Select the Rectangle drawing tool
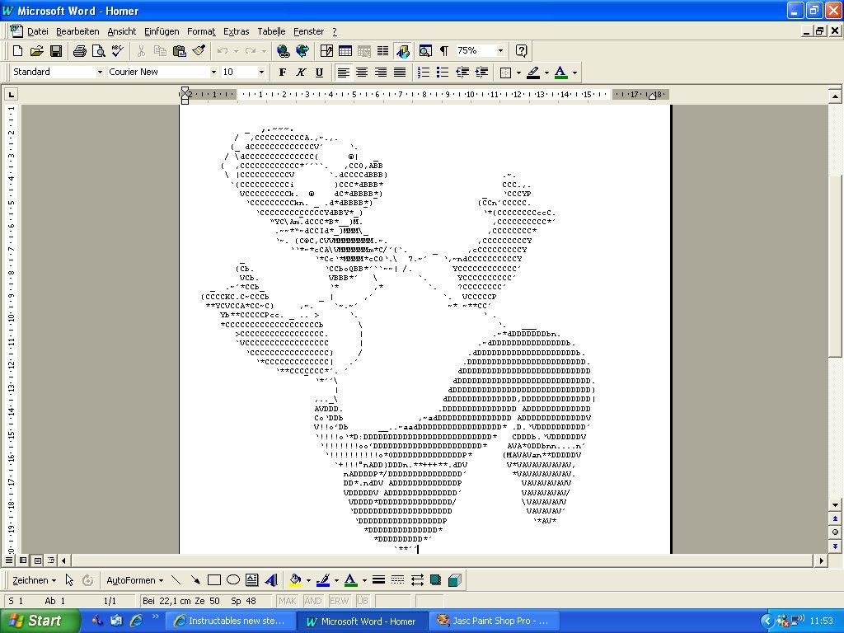 [214, 580]
